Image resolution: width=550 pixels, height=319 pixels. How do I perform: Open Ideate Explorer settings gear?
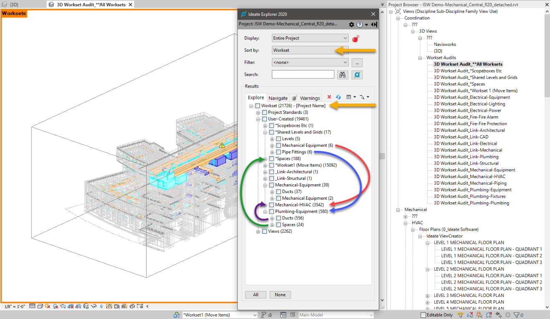tap(352, 25)
